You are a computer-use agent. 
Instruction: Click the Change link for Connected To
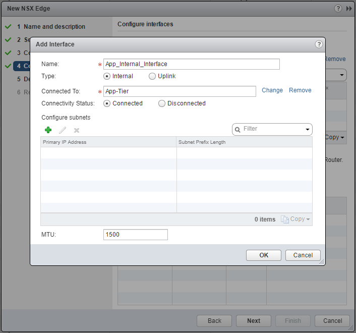point(272,90)
